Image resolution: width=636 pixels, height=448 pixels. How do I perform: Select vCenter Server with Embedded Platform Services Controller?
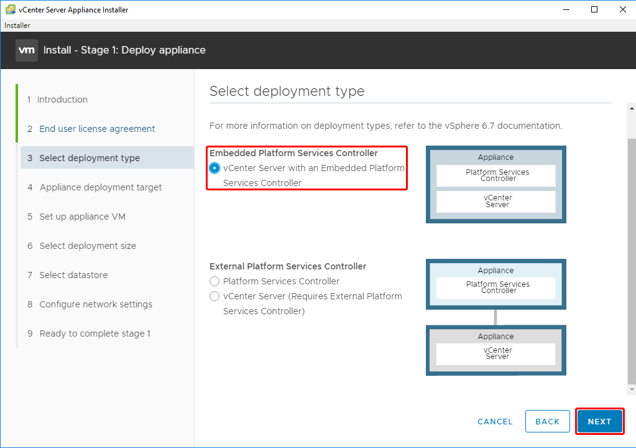coord(215,168)
